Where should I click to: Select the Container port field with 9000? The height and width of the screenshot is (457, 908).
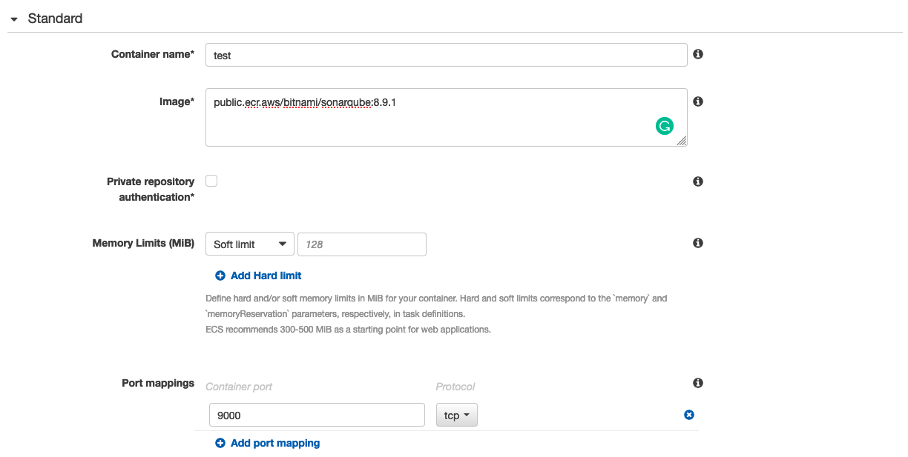(x=316, y=416)
